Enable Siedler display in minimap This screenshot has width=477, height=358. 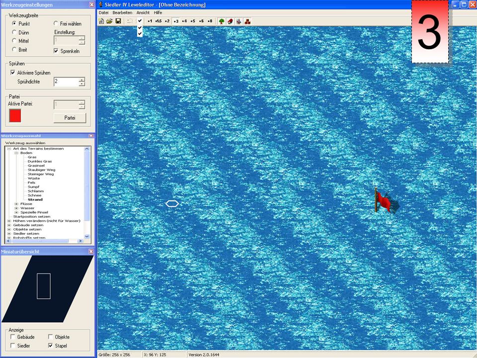[x=13, y=346]
